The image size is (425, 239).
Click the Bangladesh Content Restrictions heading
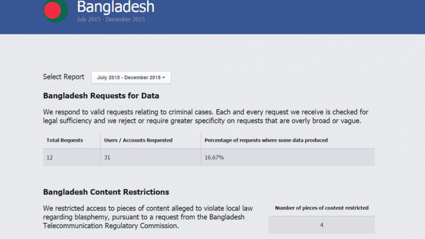click(x=106, y=192)
